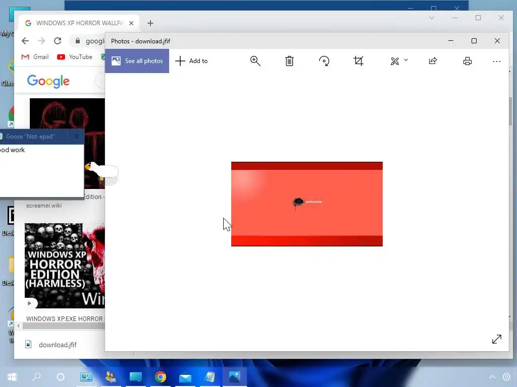Screen dimensions: 517x387
Task: Open Chrome from the taskbar
Action: pyautogui.click(x=160, y=377)
